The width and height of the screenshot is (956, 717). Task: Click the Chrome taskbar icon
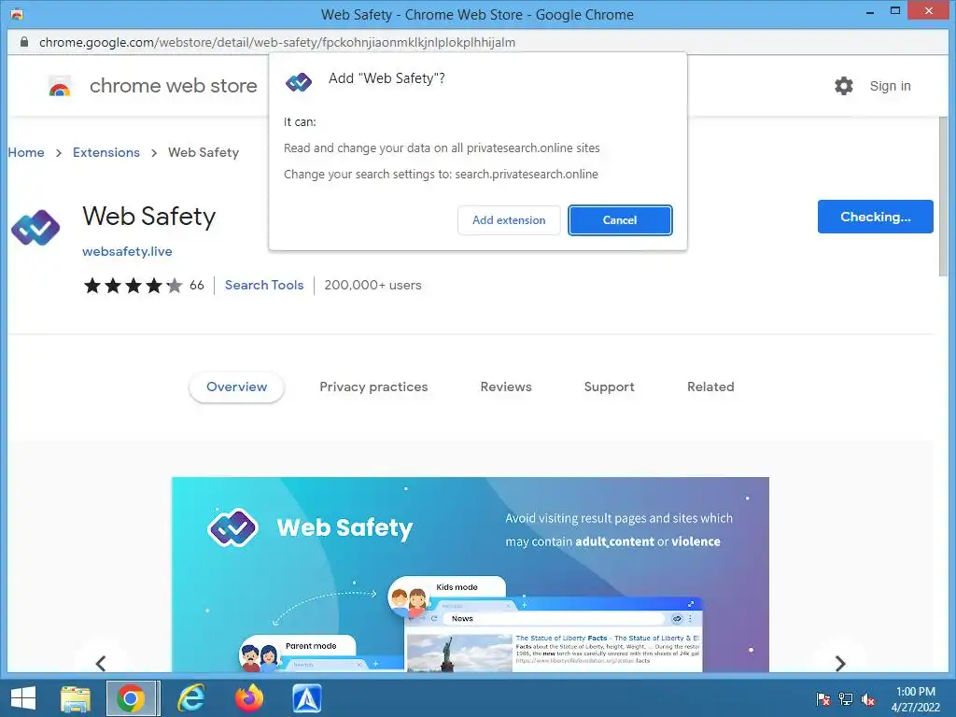[131, 698]
